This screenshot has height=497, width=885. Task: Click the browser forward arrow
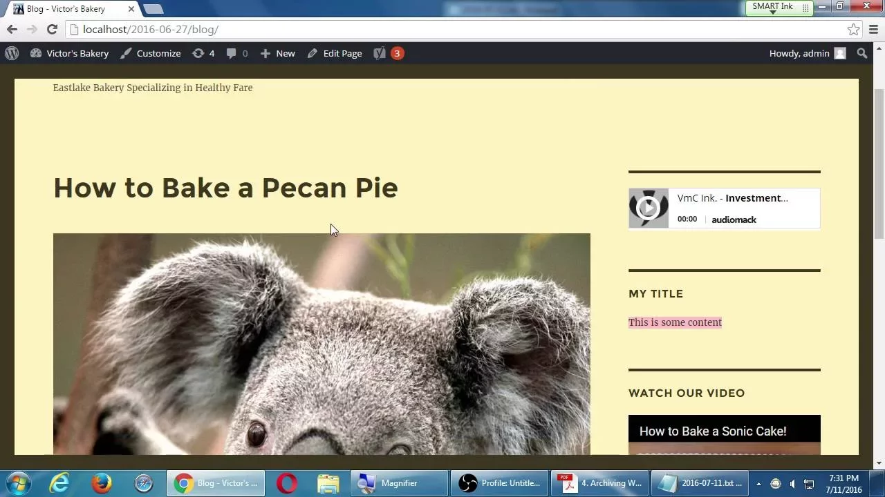click(x=32, y=30)
